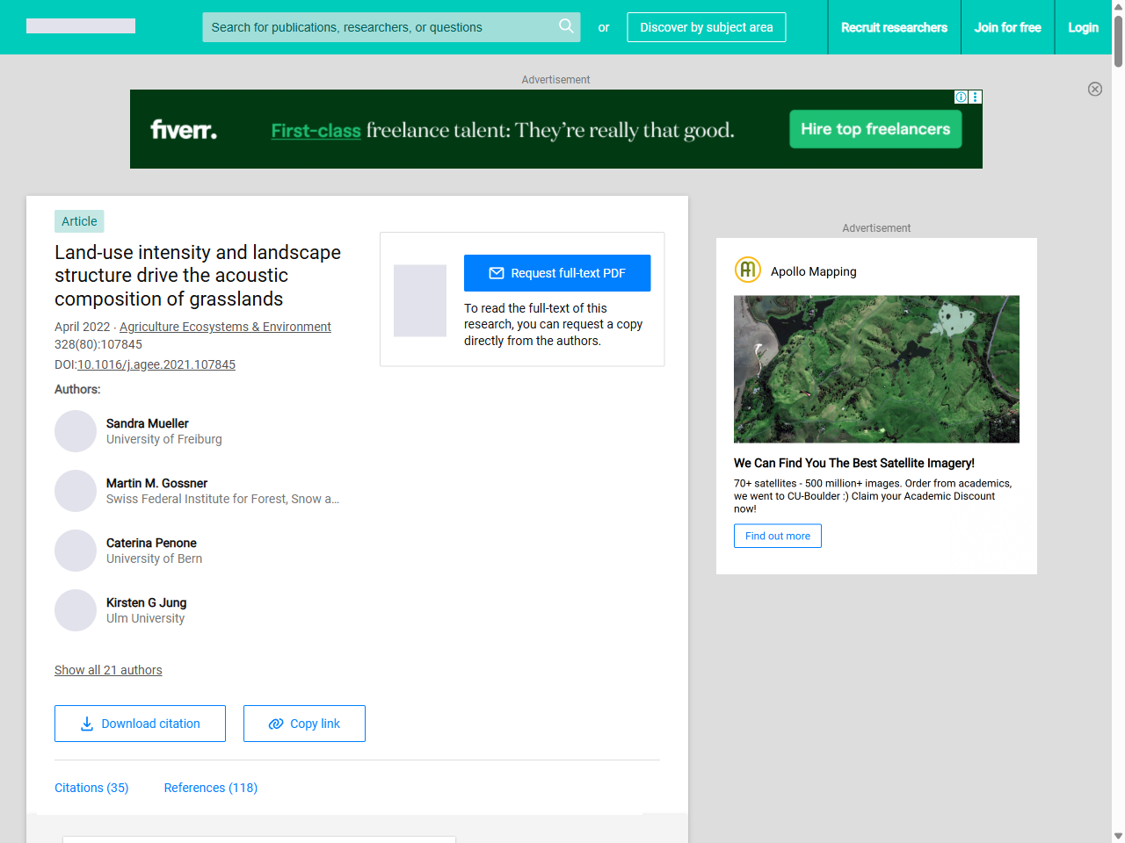Click the Apollo Mapping logo icon
The image size is (1125, 843).
pos(747,270)
